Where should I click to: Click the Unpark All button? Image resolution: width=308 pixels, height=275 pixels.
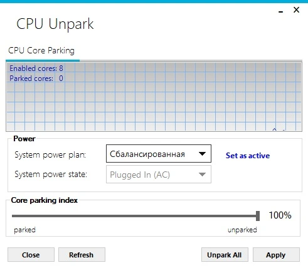[x=225, y=255]
